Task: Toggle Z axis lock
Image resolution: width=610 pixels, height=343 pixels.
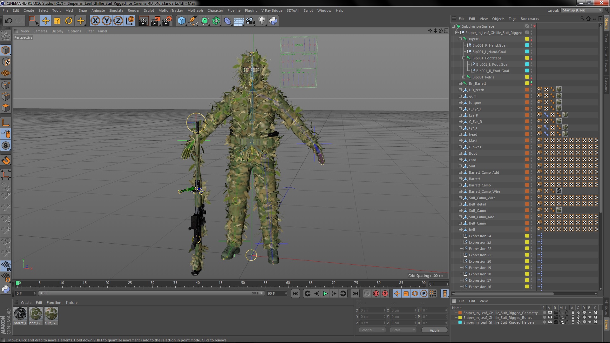Action: (x=118, y=21)
